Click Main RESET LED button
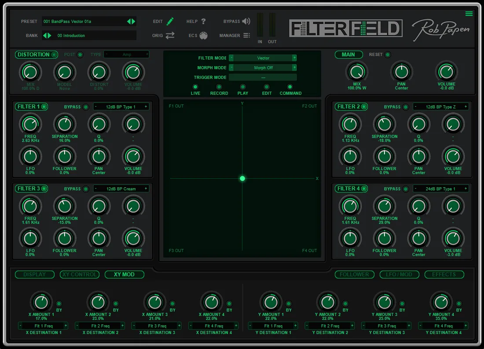484x349 pixels. tap(388, 55)
